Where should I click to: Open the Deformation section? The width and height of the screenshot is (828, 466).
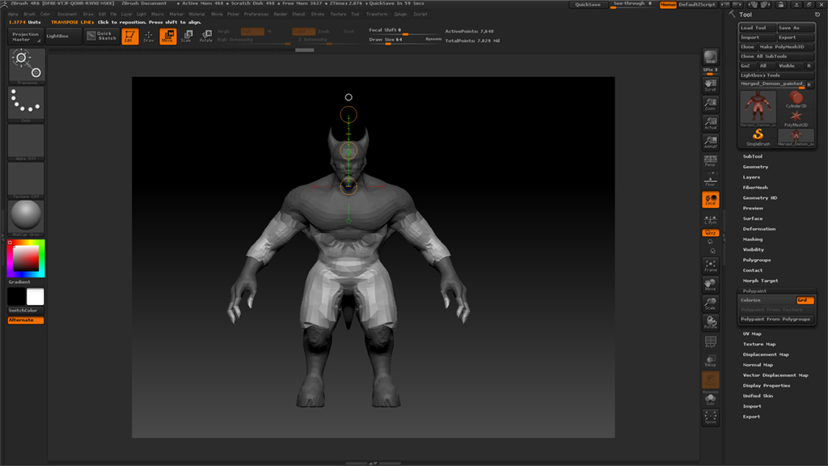[759, 229]
